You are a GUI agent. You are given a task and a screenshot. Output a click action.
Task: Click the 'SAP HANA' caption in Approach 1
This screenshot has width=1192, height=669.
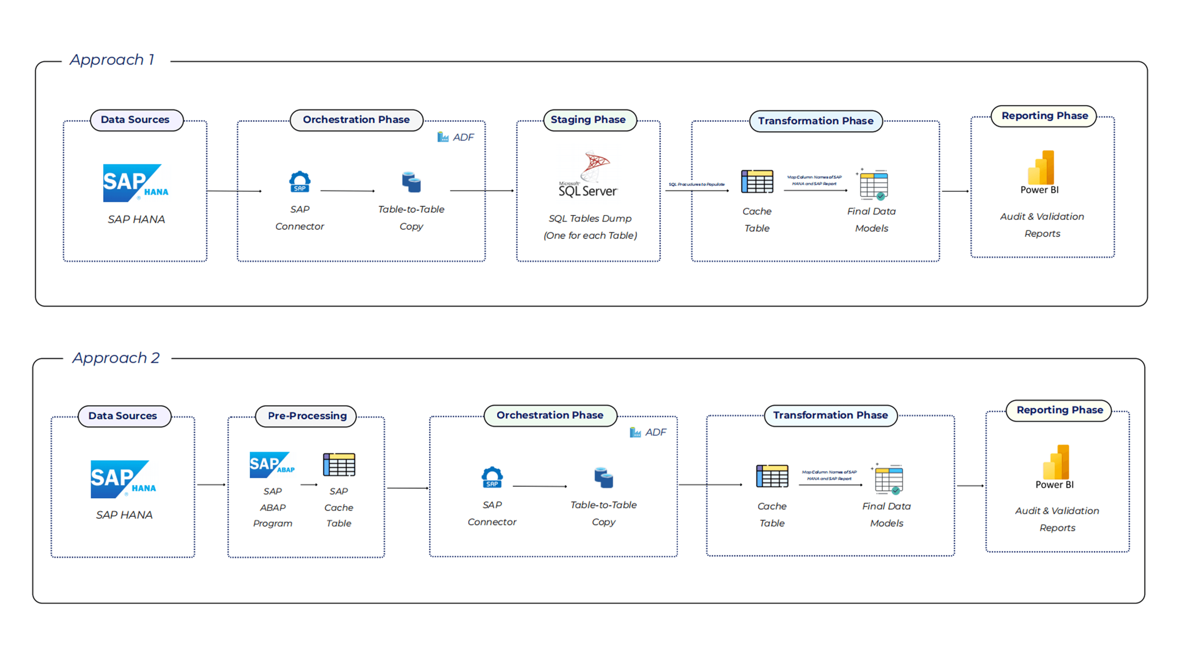[136, 219]
